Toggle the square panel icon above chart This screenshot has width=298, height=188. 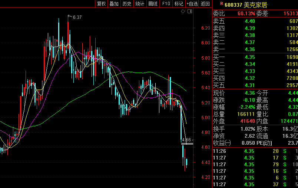190,12
